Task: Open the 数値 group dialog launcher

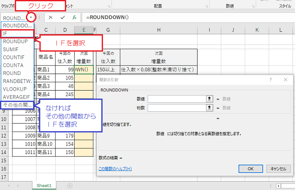Action: [x=253, y=6]
